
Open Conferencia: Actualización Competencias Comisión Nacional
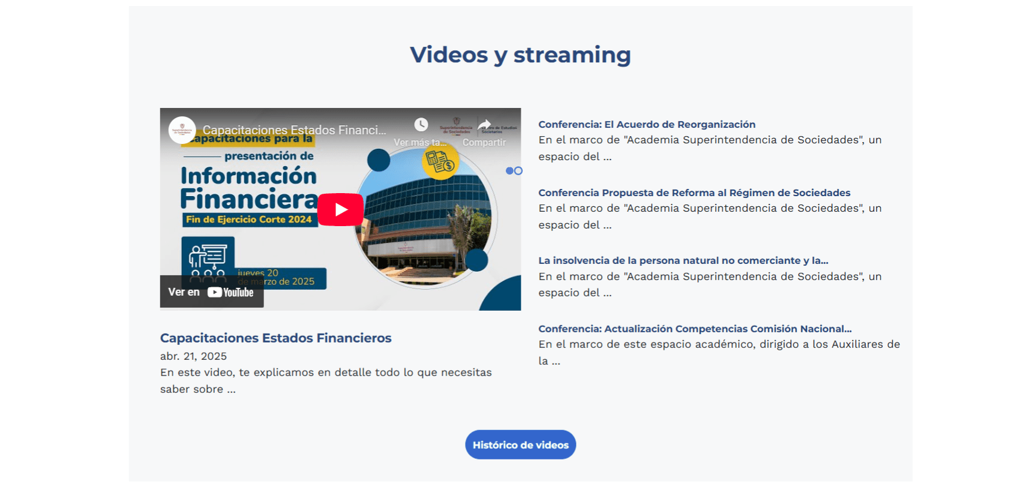(x=695, y=329)
